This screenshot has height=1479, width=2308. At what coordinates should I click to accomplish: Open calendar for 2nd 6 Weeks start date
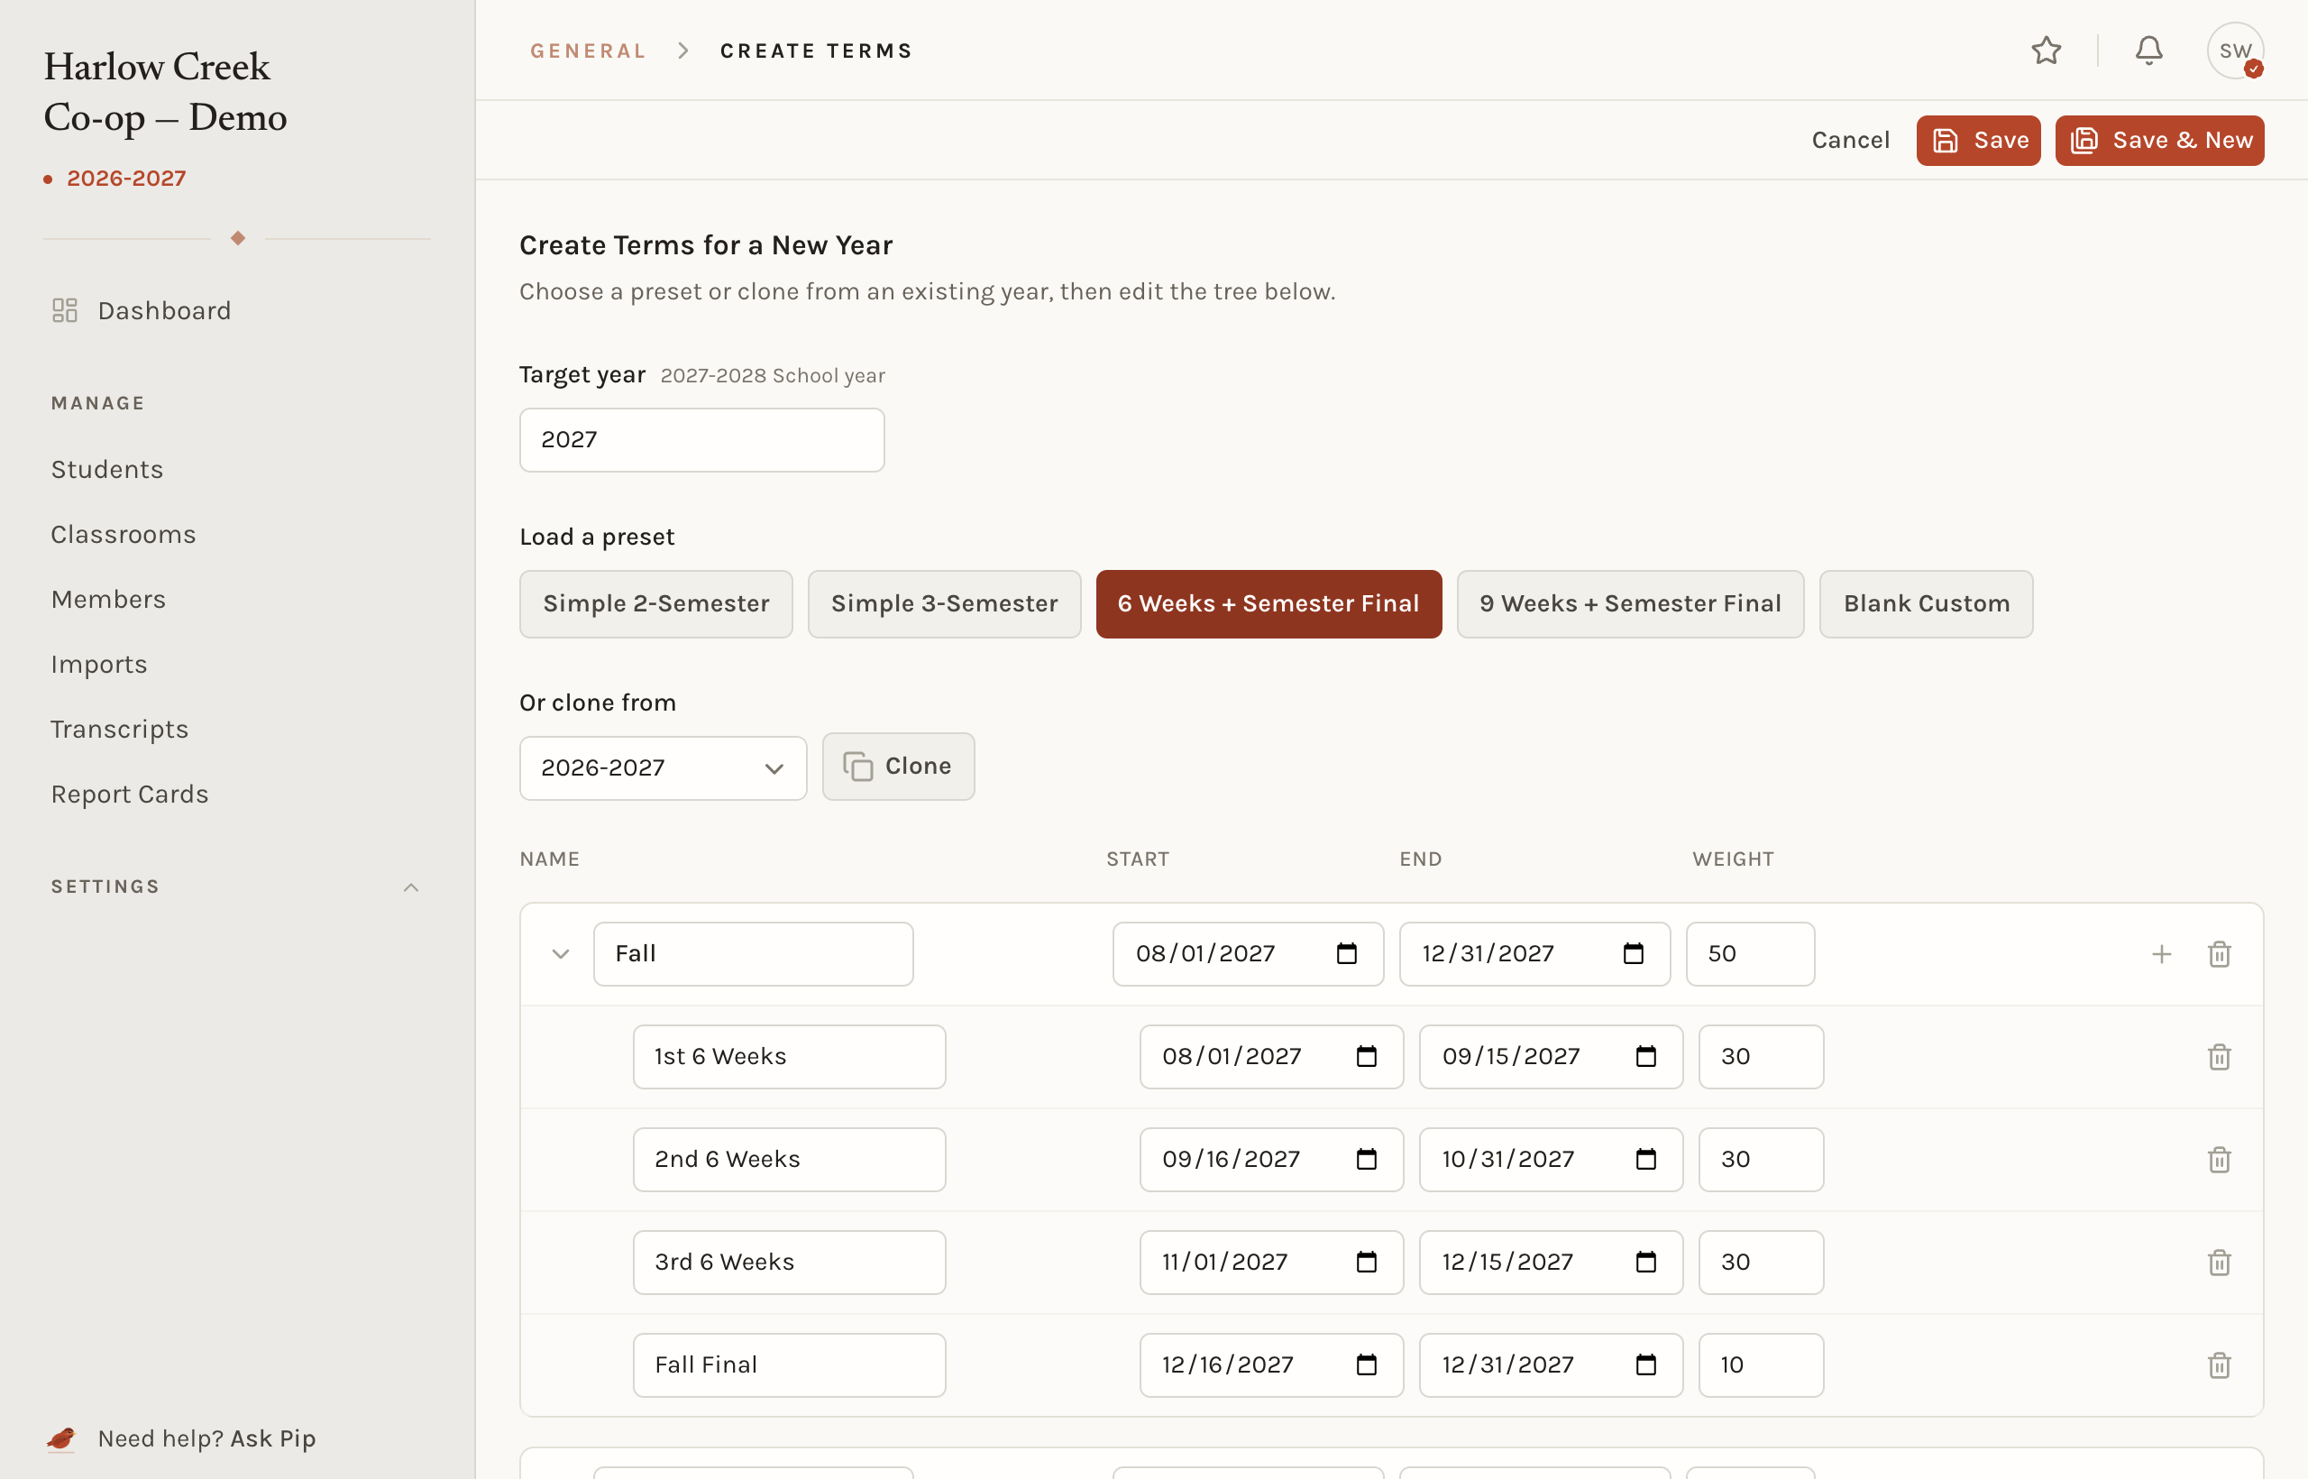coord(1366,1159)
